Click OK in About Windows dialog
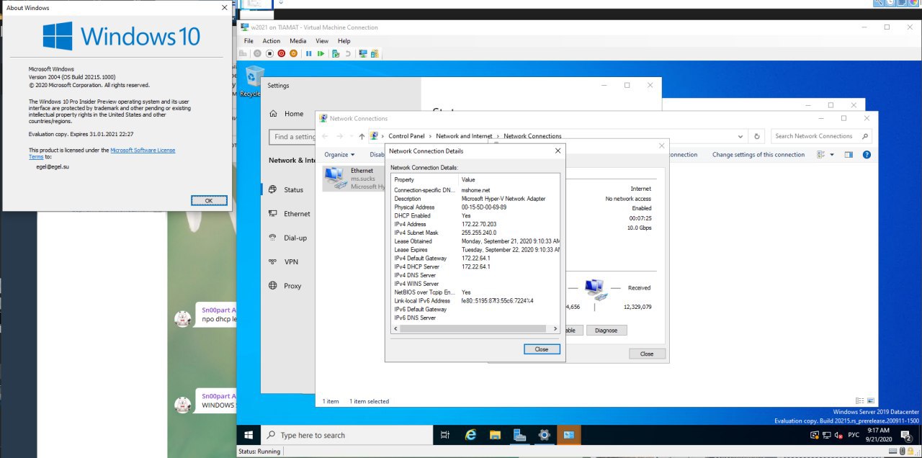The image size is (922, 458). (x=209, y=200)
